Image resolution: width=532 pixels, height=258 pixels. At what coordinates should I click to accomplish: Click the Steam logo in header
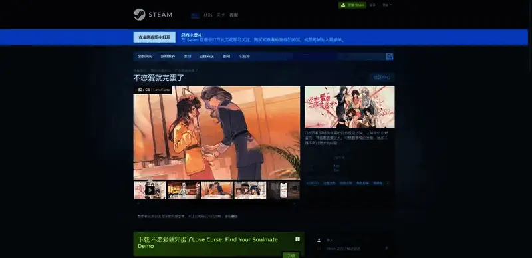(x=153, y=15)
